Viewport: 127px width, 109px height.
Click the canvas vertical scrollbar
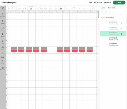pos(98,14)
